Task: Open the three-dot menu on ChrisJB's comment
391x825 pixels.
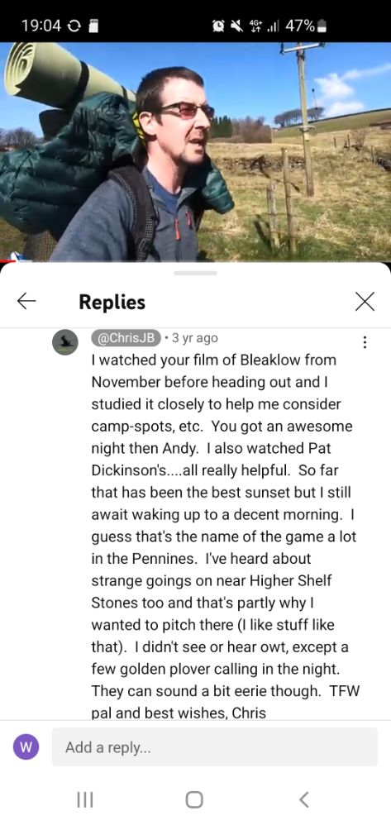Action: [365, 342]
